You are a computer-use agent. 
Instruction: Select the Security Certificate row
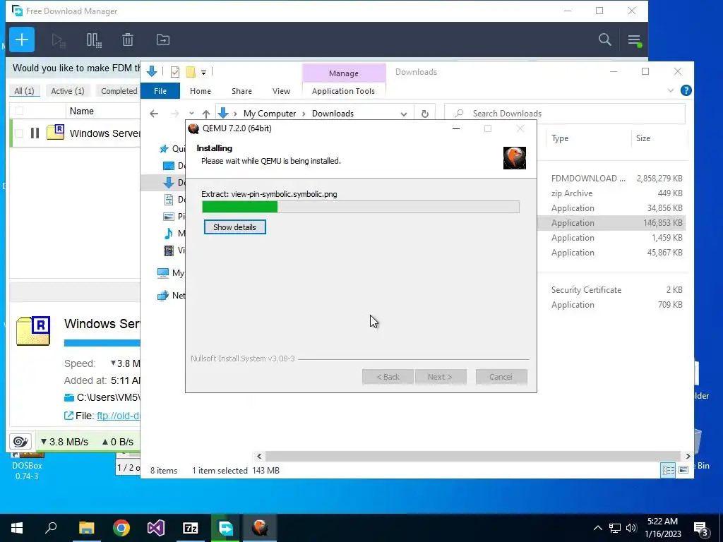coord(611,290)
